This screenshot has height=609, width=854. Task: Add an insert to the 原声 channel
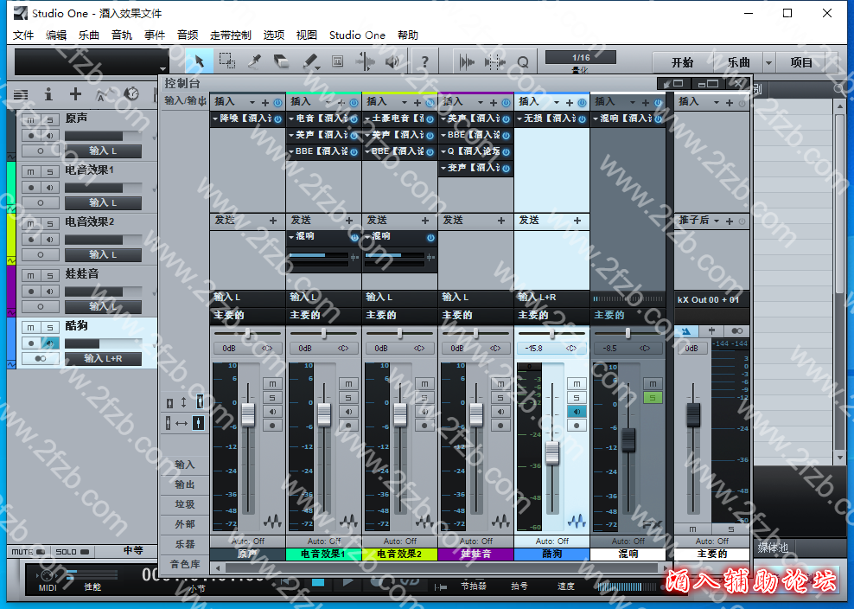265,102
